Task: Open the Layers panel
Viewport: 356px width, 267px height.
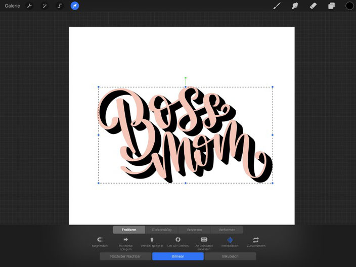Action: (331, 6)
